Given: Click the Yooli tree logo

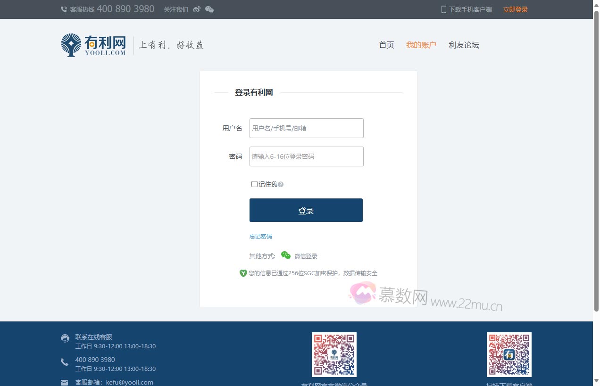Looking at the screenshot, I should (x=71, y=45).
